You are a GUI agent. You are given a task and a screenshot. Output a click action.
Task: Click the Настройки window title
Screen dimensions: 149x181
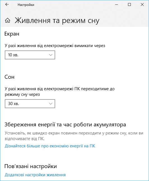click(26, 5)
